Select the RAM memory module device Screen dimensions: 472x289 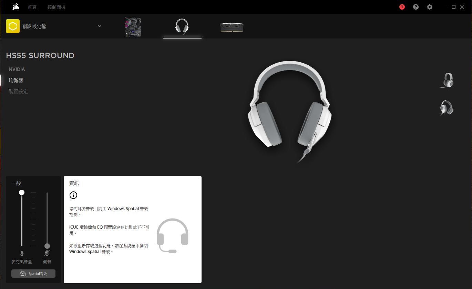point(232,27)
